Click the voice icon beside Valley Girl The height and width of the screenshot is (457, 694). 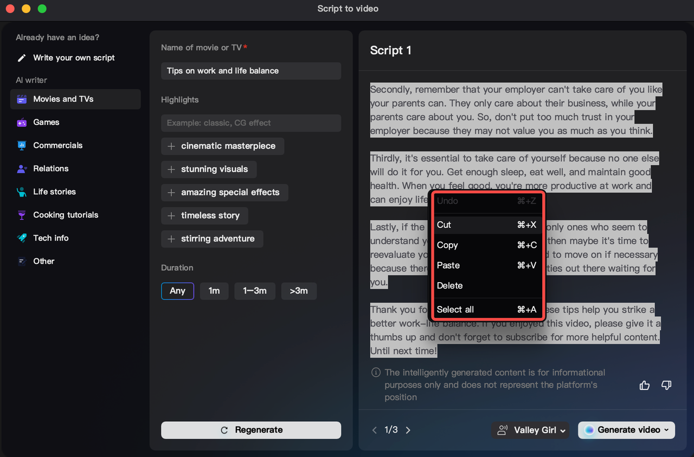[503, 430]
